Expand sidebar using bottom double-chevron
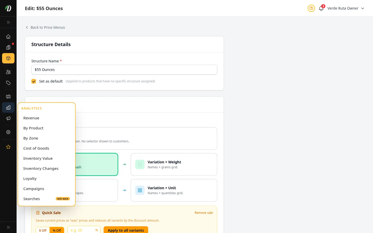The height and width of the screenshot is (233, 373). [x=8, y=227]
